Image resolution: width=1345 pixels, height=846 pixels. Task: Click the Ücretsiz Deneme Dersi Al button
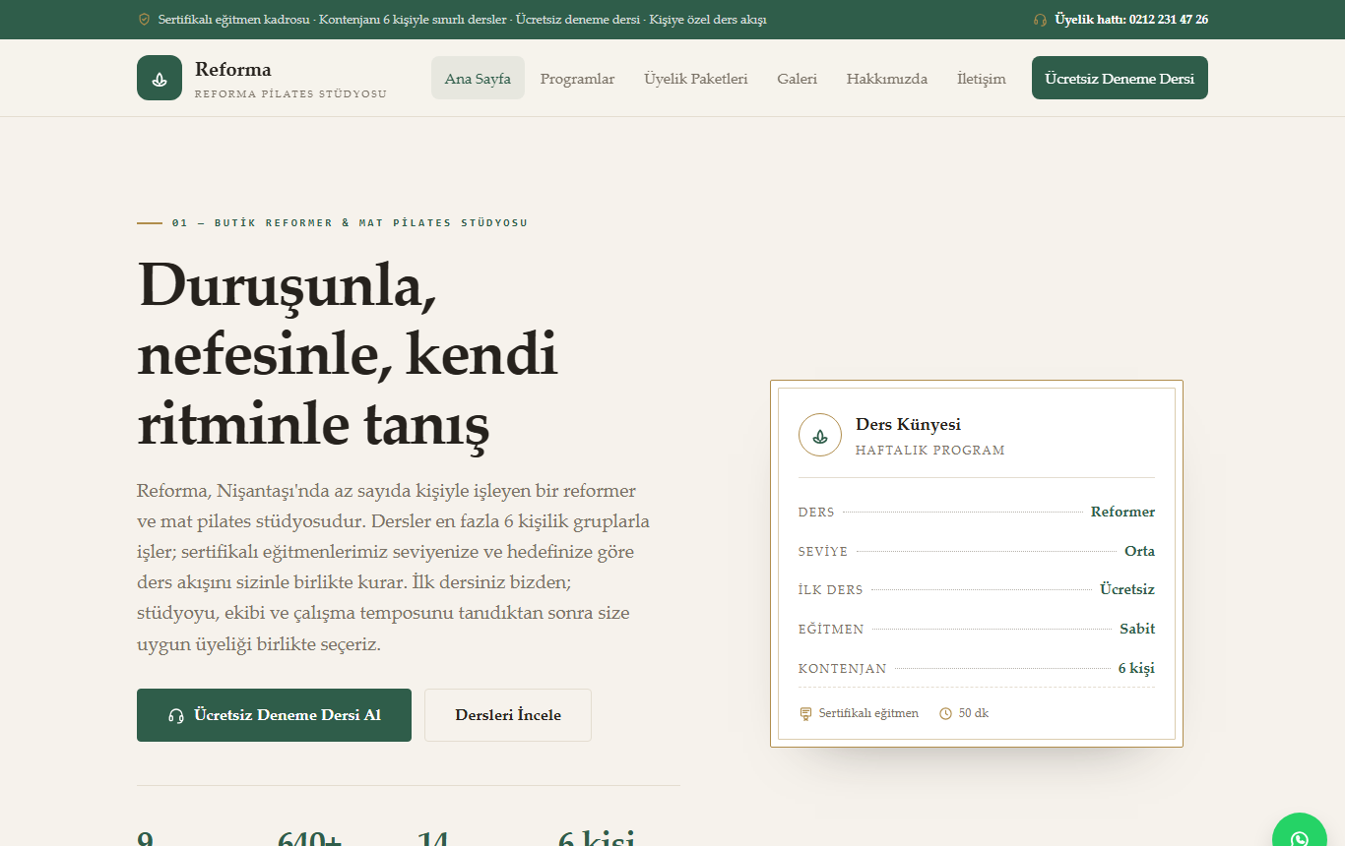click(x=274, y=715)
